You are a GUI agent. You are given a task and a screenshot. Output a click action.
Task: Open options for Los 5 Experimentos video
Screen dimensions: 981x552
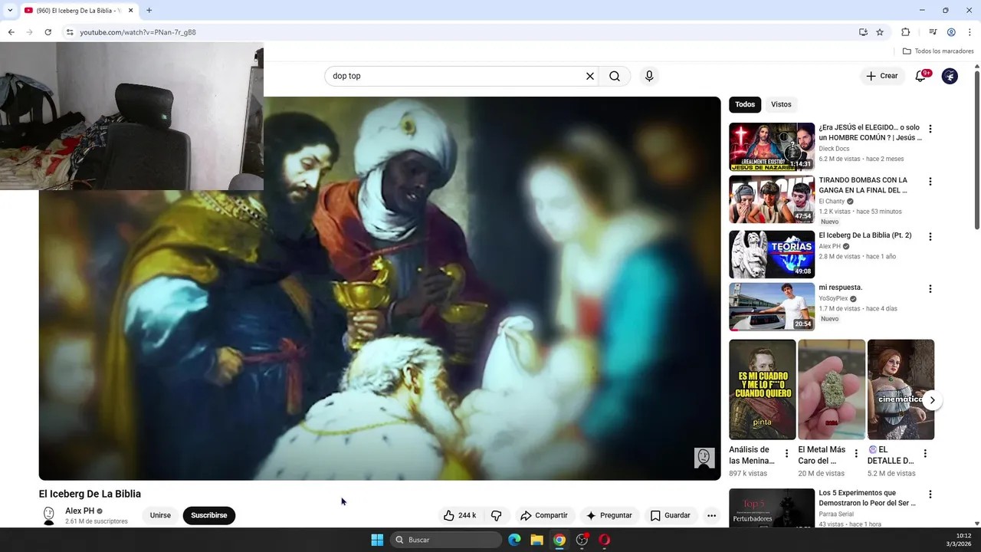(930, 495)
